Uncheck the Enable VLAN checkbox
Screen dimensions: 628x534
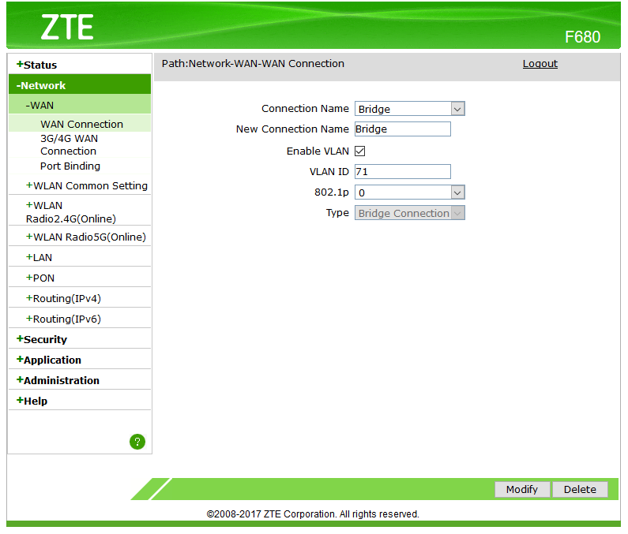click(359, 151)
